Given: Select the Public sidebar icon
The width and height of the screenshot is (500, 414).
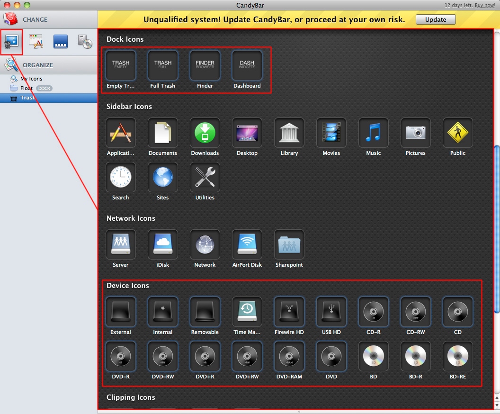Looking at the screenshot, I should point(457,133).
